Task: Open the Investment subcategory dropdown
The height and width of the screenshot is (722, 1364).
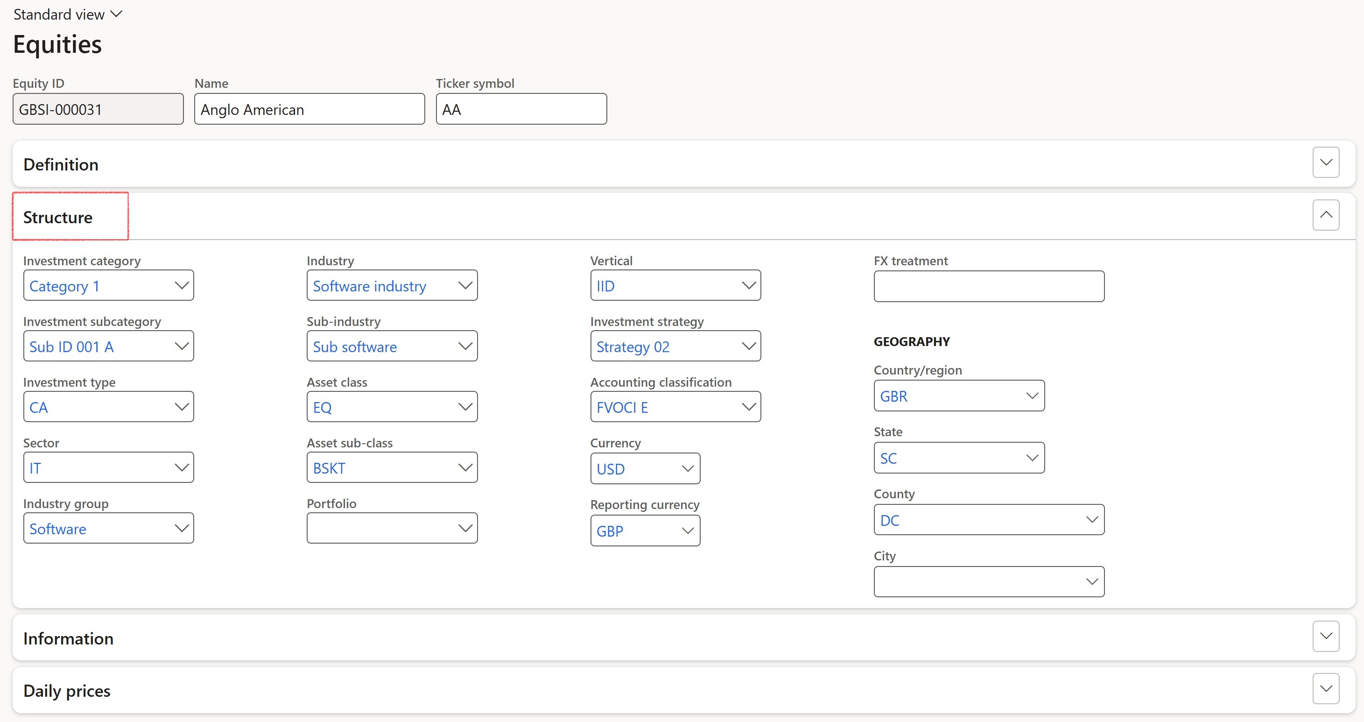Action: pyautogui.click(x=182, y=347)
